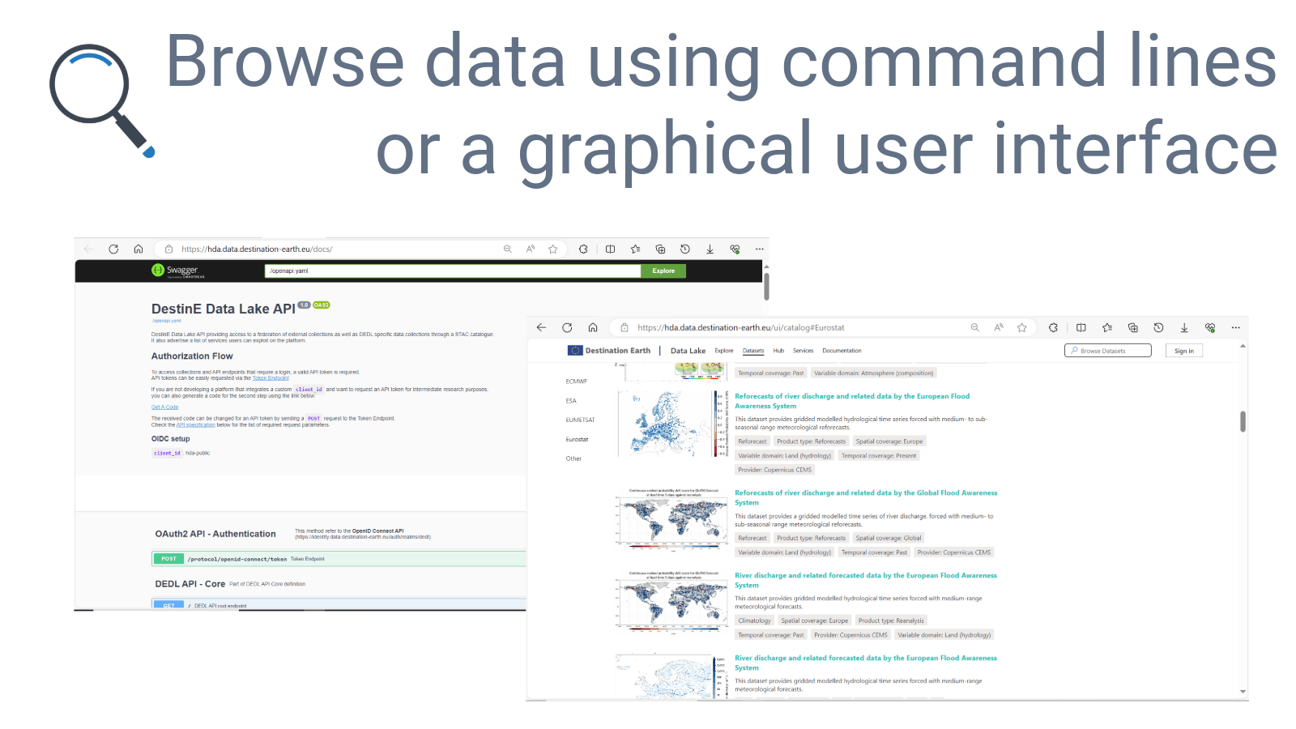Expand POST /protocol/openid-connect/token endpoint
Screen dimensions: 1296x729
(x=339, y=559)
